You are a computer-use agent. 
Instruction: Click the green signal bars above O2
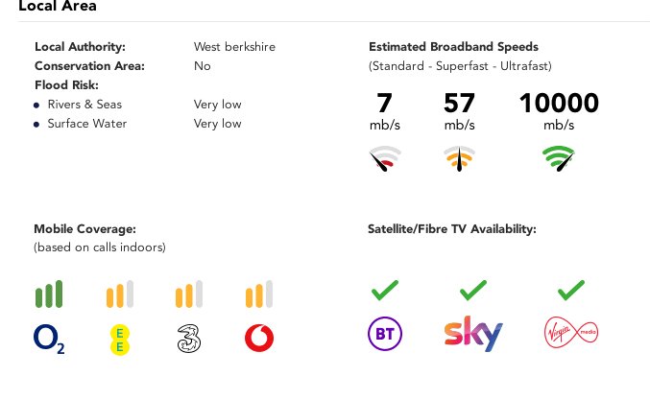49,294
